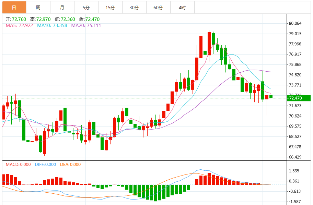The width and height of the screenshot is (313, 205).
Task: Select the 60分 timeframe tab
Action: 158,8
